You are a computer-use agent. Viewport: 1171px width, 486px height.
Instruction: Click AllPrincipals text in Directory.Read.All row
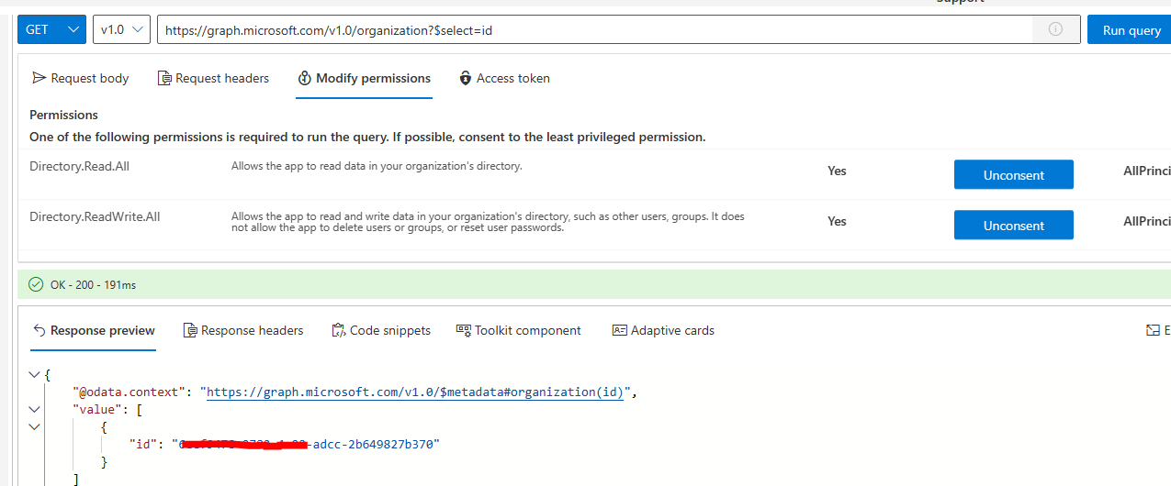1147,171
